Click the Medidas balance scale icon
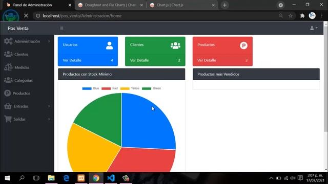 tap(8, 67)
